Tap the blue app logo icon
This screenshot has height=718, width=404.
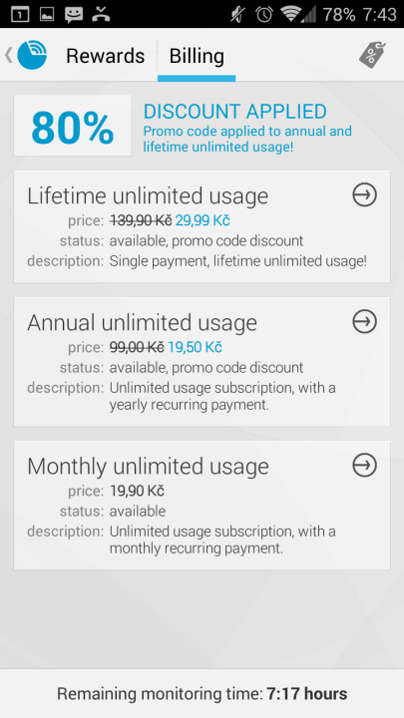(x=32, y=56)
